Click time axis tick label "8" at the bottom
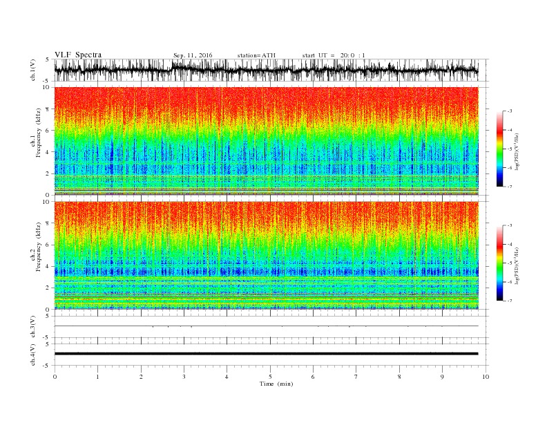The image size is (547, 423). pyautogui.click(x=399, y=377)
